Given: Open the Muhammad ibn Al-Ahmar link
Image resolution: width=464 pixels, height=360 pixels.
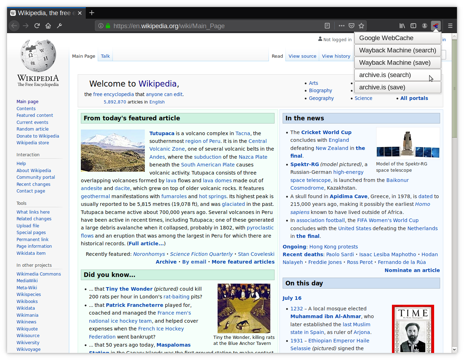Looking at the screenshot, I should pos(326,316).
